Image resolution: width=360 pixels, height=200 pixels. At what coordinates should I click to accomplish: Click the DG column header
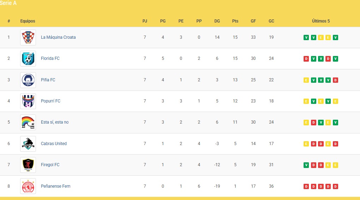tap(217, 21)
